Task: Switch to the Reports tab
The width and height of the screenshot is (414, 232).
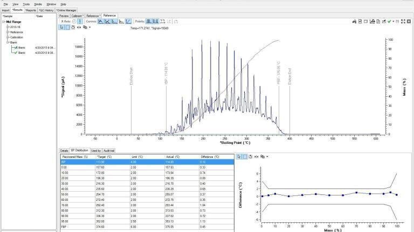Action: click(31, 10)
